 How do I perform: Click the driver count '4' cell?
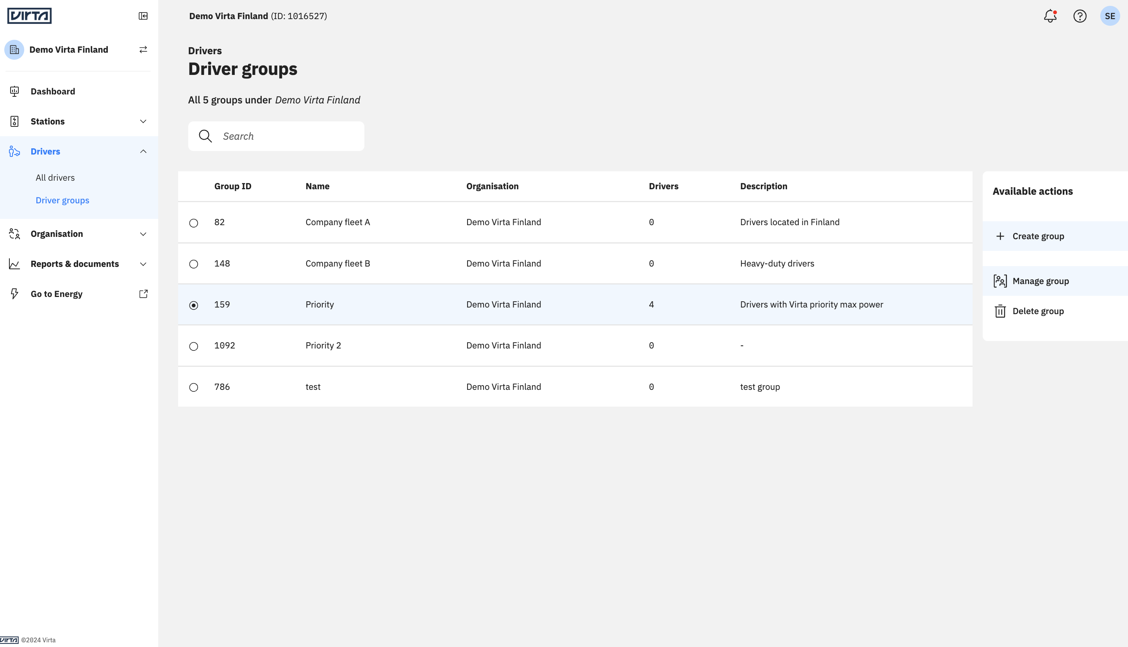pyautogui.click(x=651, y=304)
